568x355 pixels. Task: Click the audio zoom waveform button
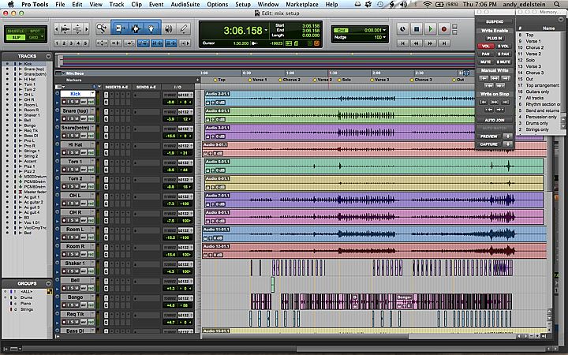point(65,28)
